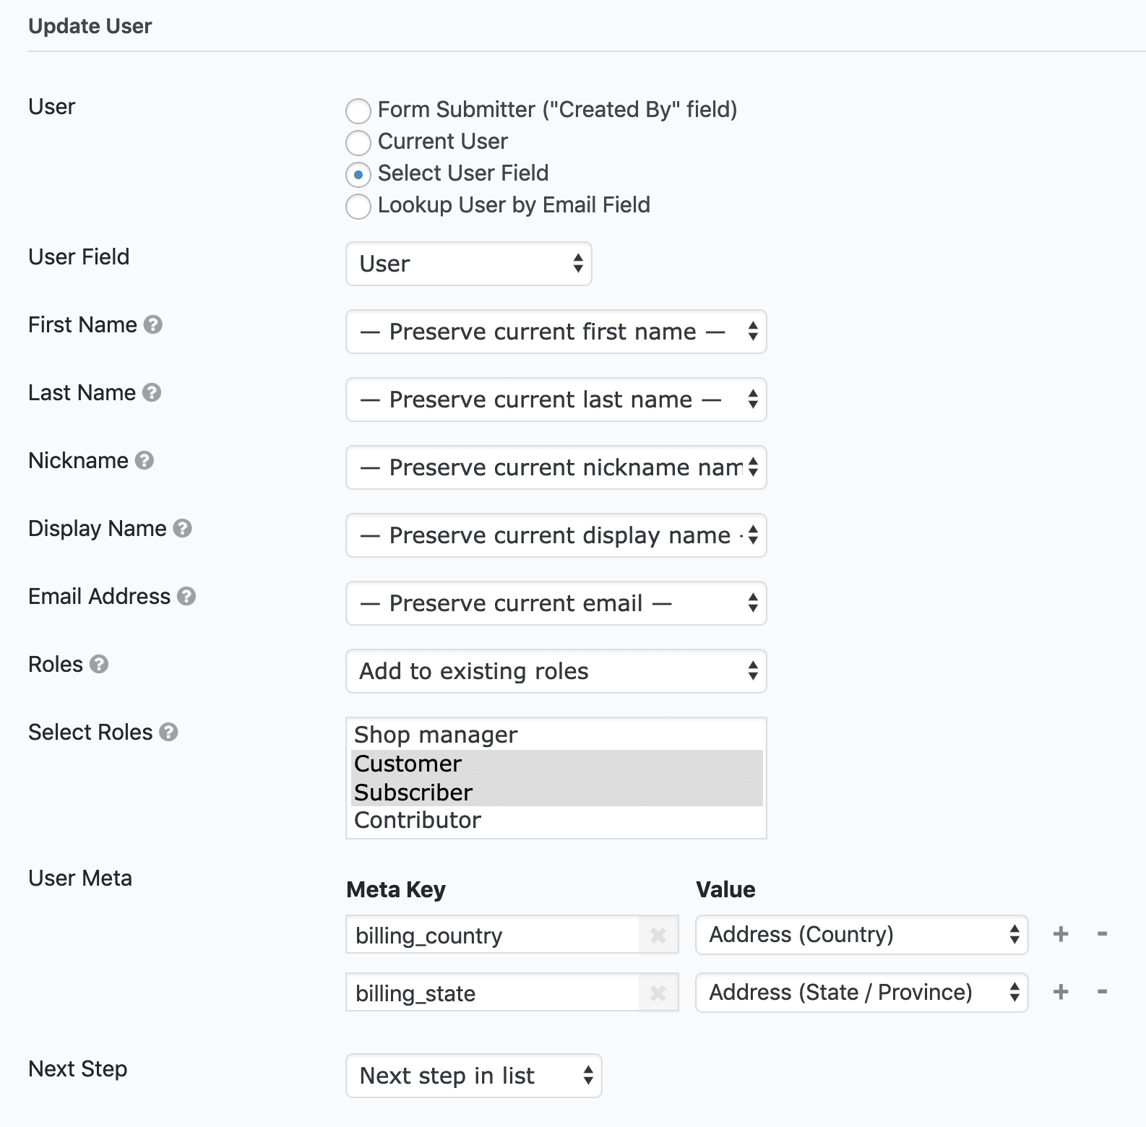
Task: Click the help icon next to Last Name
Action: (x=152, y=394)
